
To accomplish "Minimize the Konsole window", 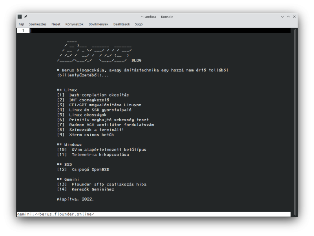I will click(282, 16).
